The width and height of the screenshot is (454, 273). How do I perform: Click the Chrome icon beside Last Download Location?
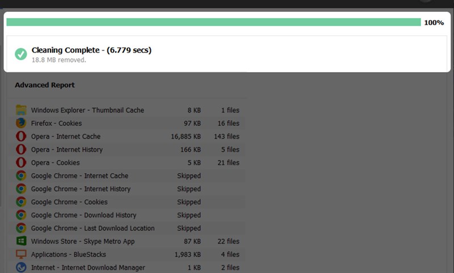click(21, 228)
